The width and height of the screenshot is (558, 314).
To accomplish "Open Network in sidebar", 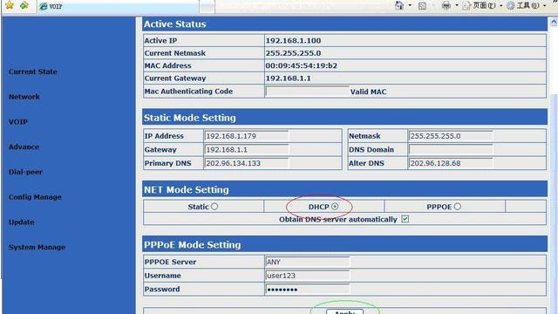I will 24,97.
